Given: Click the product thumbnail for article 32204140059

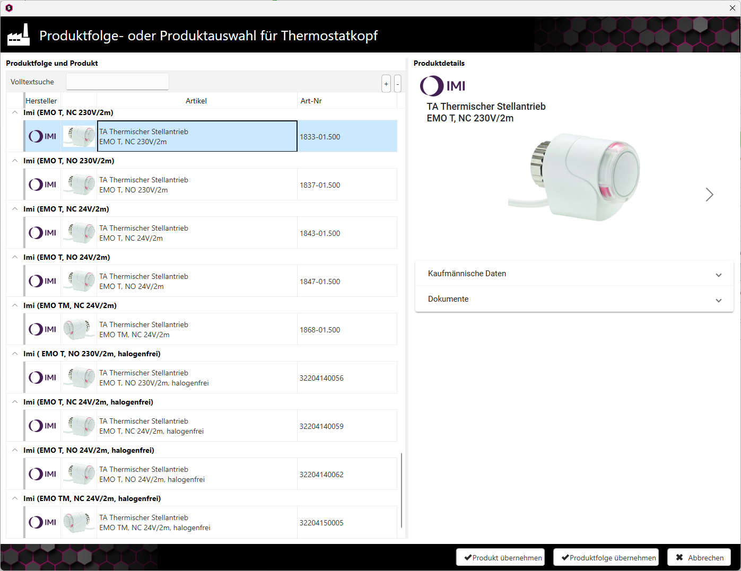Looking at the screenshot, I should (79, 426).
